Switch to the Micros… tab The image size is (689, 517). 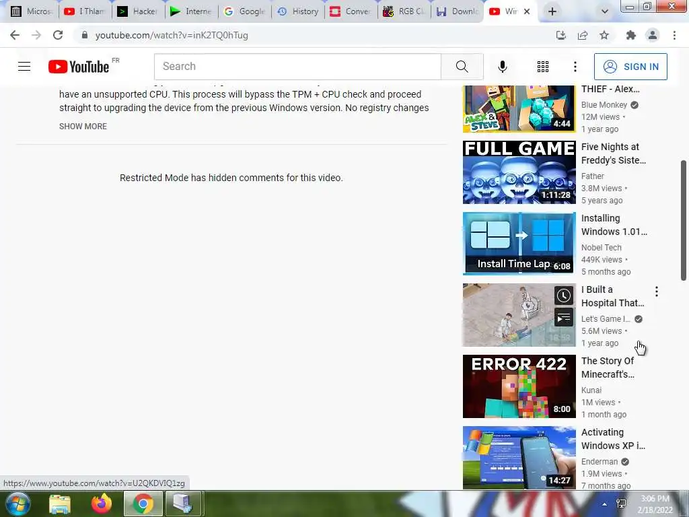(31, 11)
